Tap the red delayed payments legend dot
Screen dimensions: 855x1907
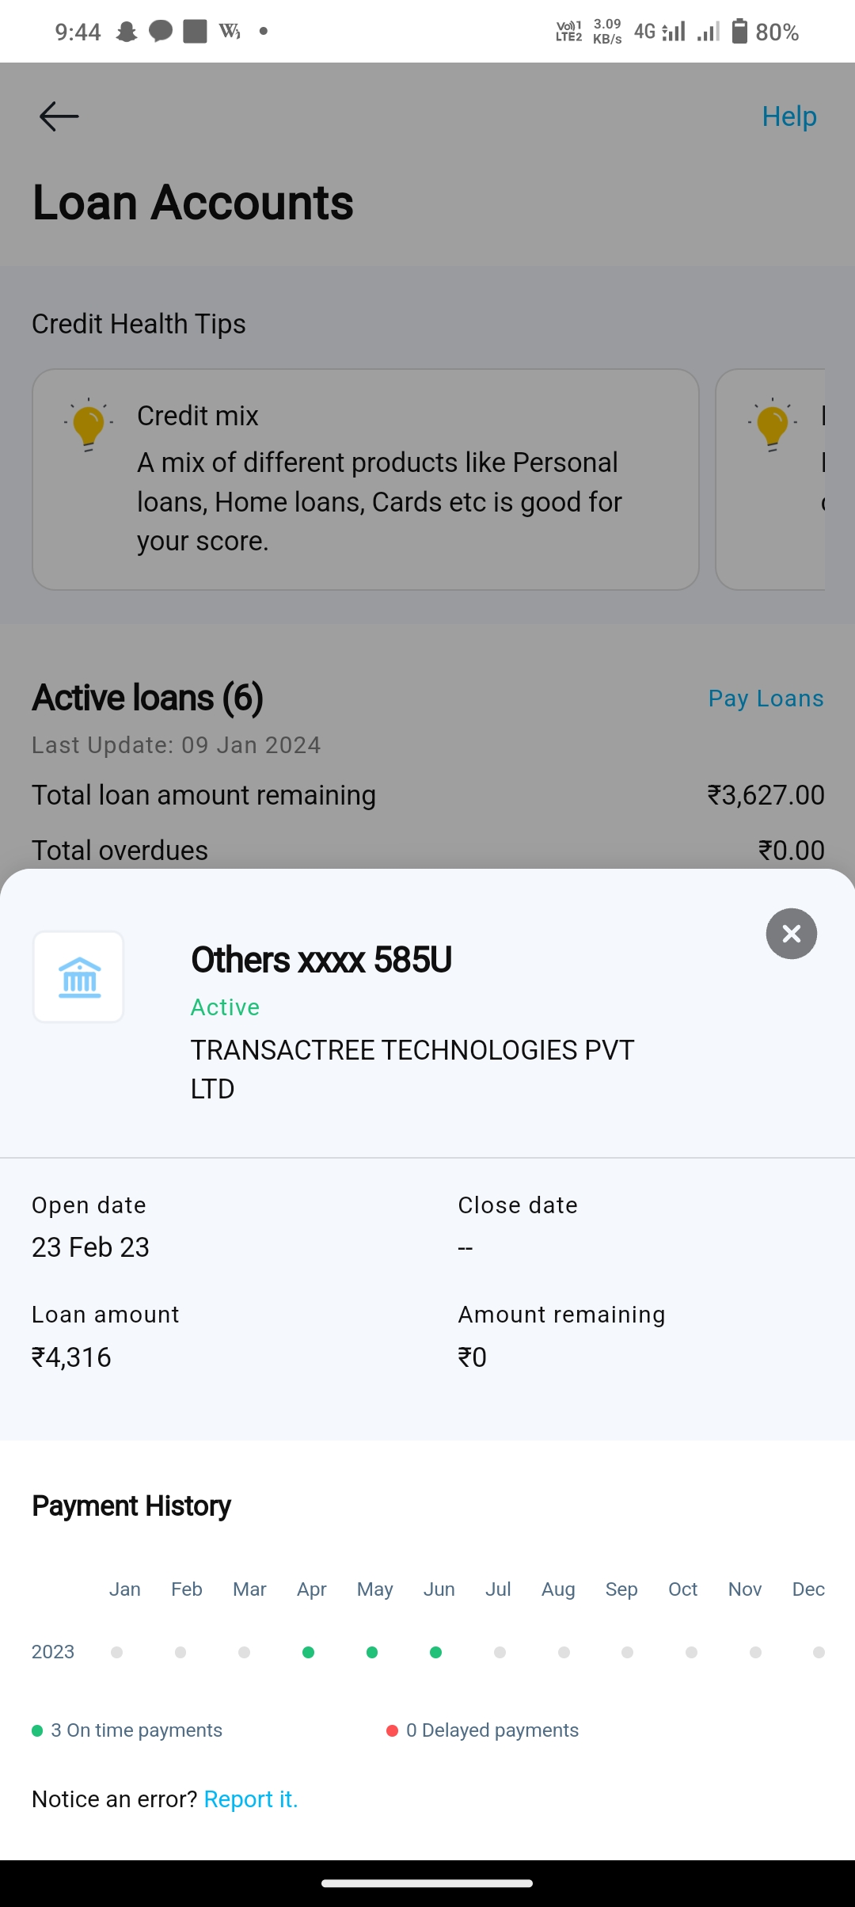pos(392,1730)
